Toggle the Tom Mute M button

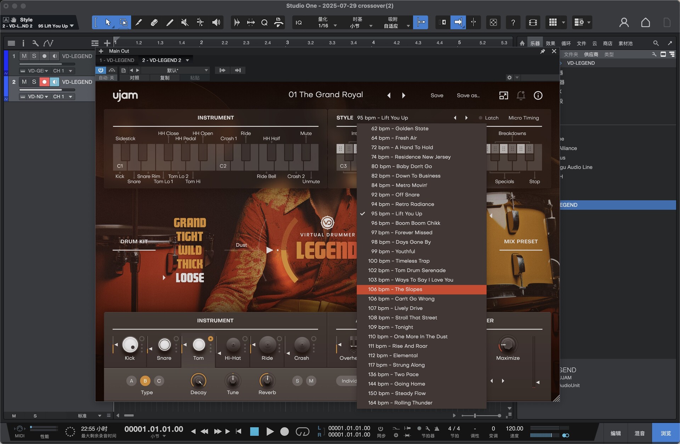(311, 381)
